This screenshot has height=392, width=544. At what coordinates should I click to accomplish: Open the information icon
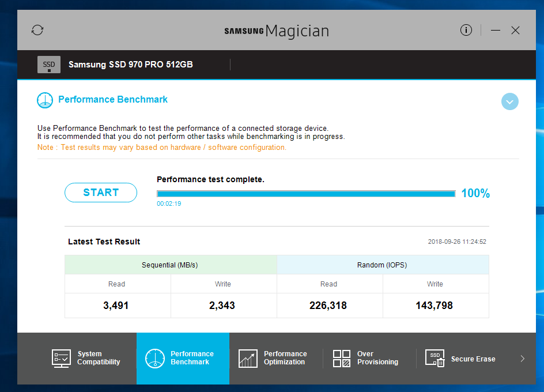coord(466,30)
